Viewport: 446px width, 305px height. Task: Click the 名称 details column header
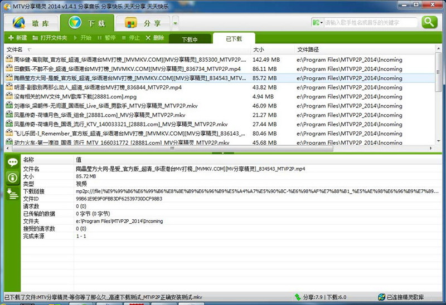pyautogui.click(x=47, y=160)
